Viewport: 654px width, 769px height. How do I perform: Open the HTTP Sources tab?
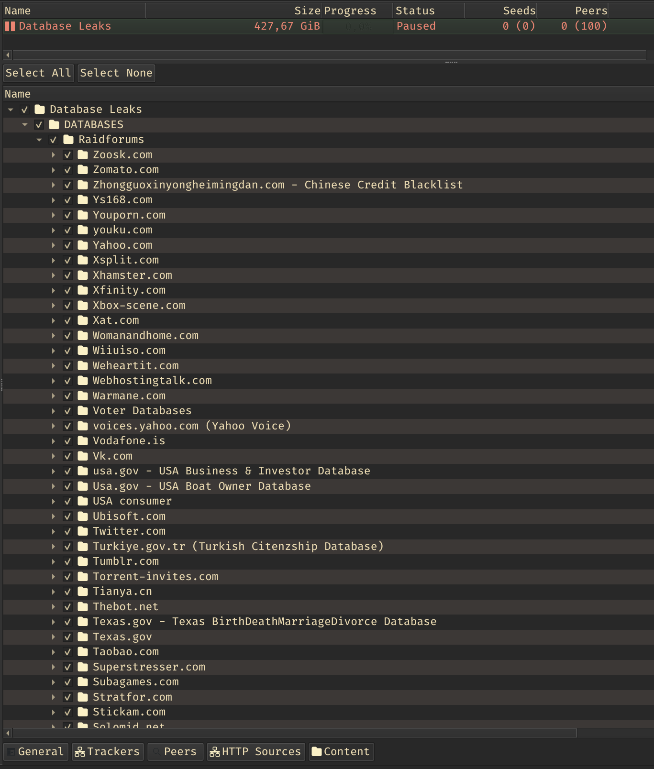[255, 752]
